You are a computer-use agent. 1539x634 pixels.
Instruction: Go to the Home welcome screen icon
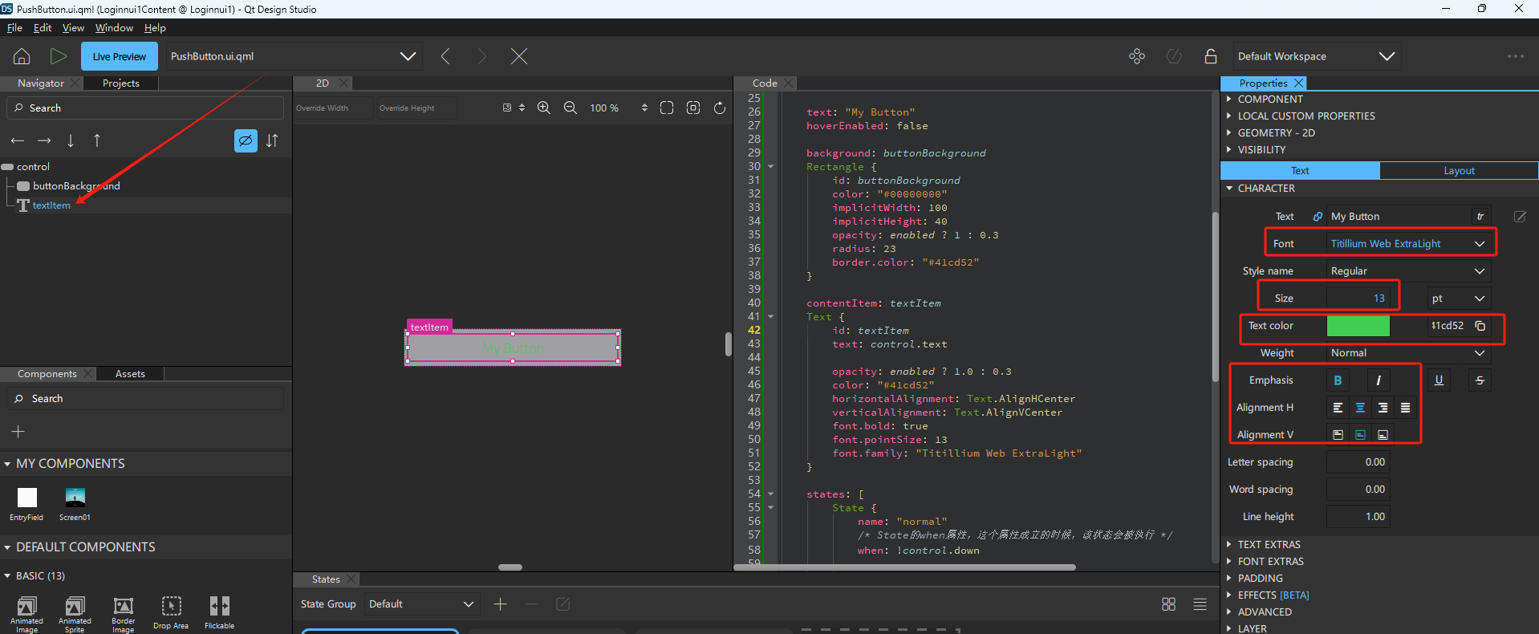pos(22,56)
